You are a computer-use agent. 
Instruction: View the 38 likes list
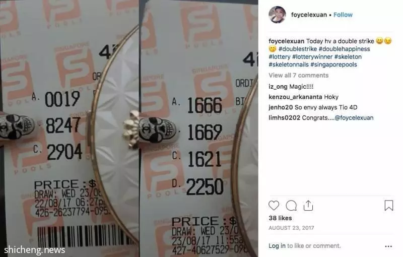coord(280,218)
